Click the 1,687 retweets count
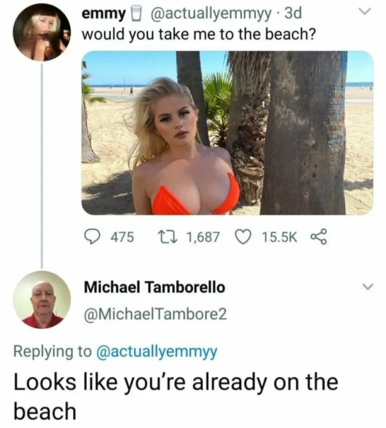This screenshot has height=428, width=386. (x=203, y=237)
